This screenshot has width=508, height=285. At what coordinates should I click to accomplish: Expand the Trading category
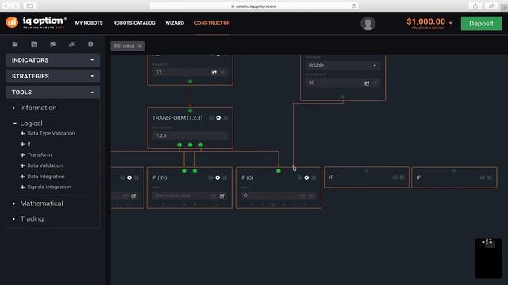(x=29, y=218)
